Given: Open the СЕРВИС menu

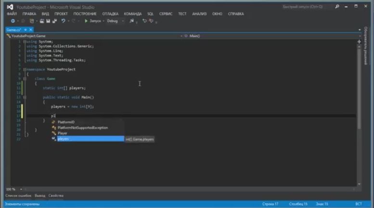Looking at the screenshot, I should [x=166, y=14].
